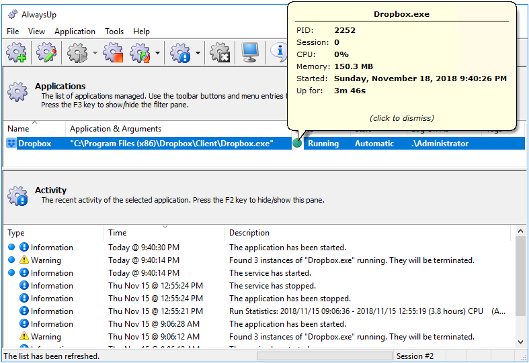Image resolution: width=529 pixels, height=363 pixels.
Task: Select 'Thu Nov 15 @ 12:55:21 PM' time cell
Action: [155, 311]
